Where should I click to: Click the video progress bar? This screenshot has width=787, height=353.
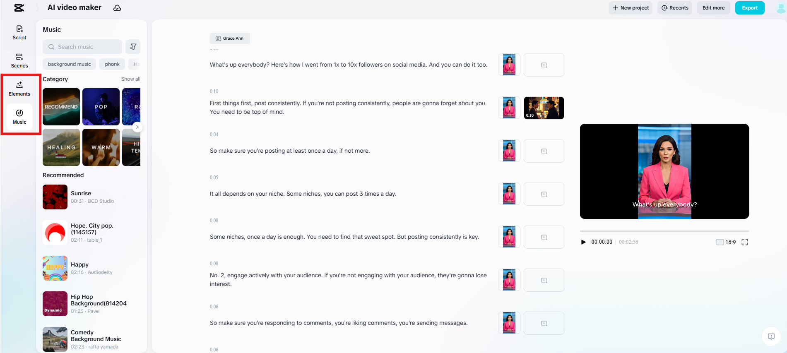coord(664,231)
